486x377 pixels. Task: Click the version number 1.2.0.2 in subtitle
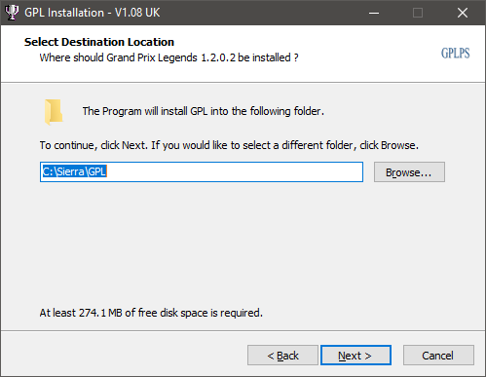point(218,57)
